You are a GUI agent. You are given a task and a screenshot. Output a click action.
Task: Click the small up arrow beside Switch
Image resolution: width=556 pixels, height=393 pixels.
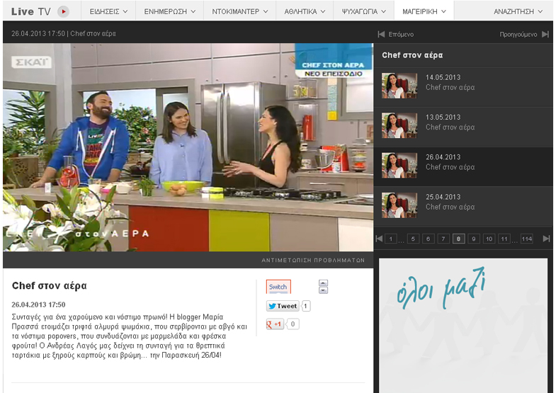tap(323, 283)
